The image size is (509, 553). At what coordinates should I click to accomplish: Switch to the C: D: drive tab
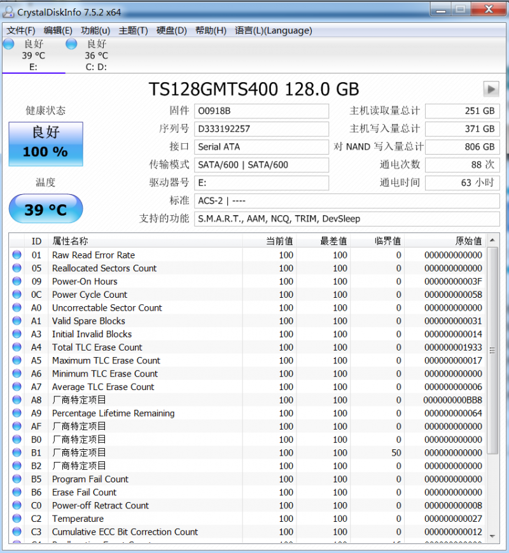96,55
